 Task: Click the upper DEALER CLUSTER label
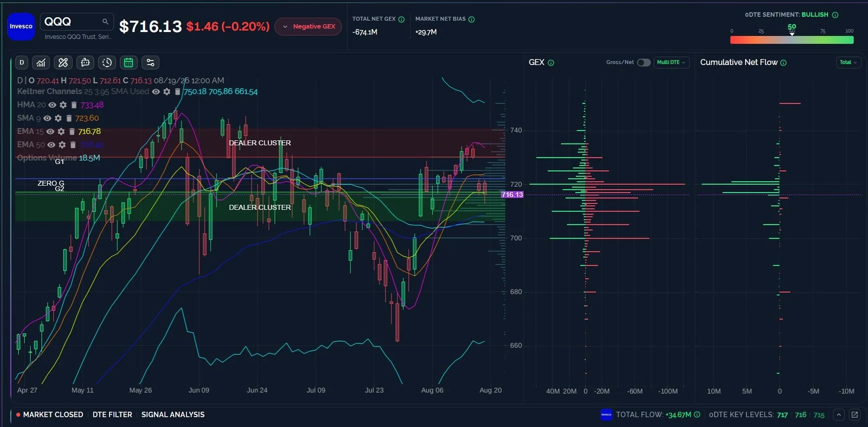260,143
